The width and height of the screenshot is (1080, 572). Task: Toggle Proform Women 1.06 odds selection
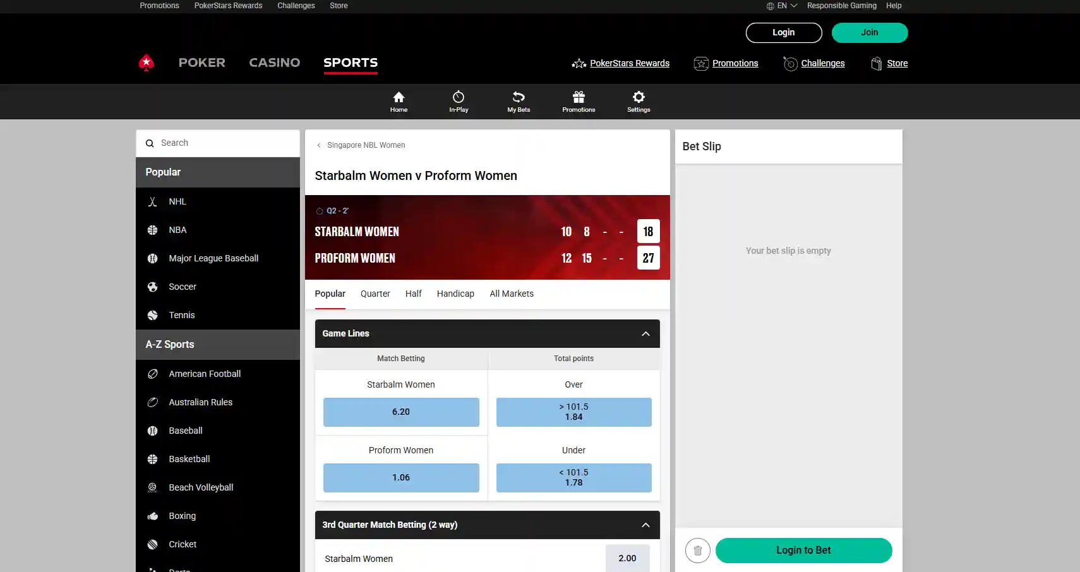pos(401,478)
